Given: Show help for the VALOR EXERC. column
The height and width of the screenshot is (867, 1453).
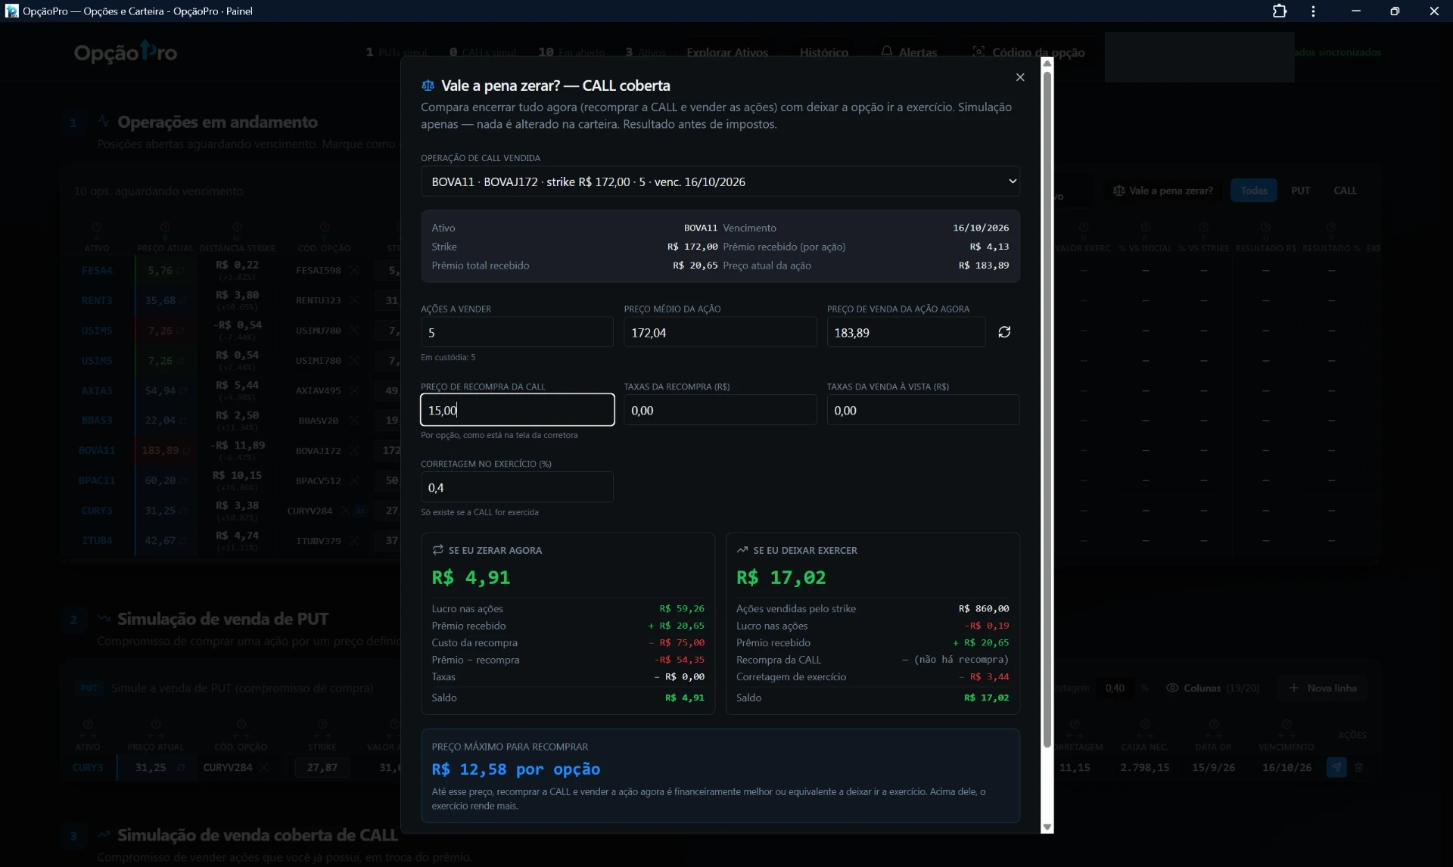Looking at the screenshot, I should click(1084, 227).
